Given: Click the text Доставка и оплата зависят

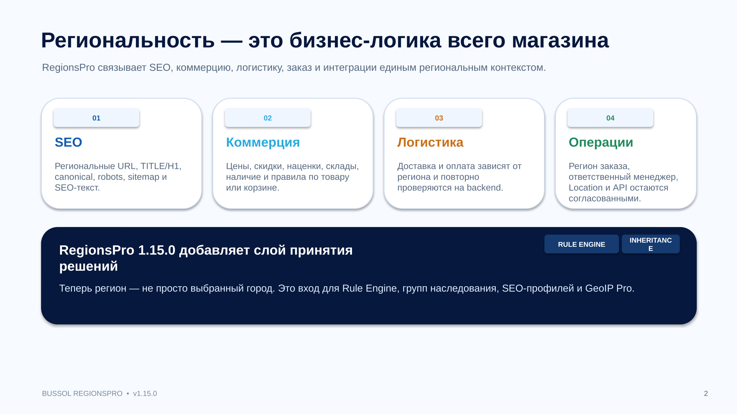Looking at the screenshot, I should (x=460, y=177).
